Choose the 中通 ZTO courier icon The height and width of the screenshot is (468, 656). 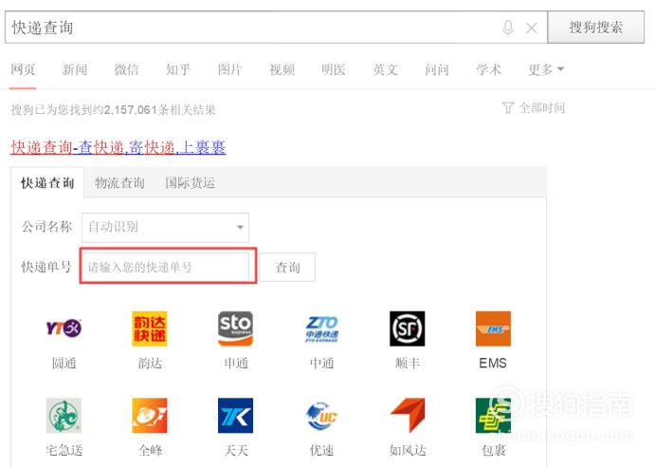tap(321, 328)
